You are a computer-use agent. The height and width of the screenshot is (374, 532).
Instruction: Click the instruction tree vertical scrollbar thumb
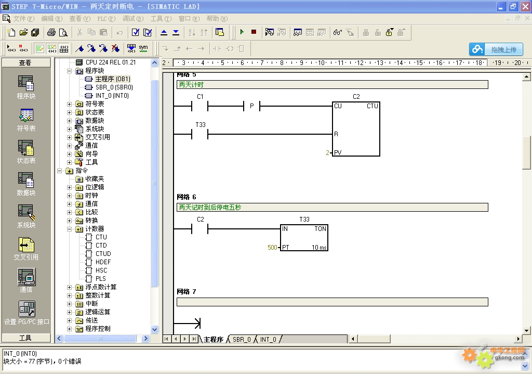pyautogui.click(x=154, y=184)
